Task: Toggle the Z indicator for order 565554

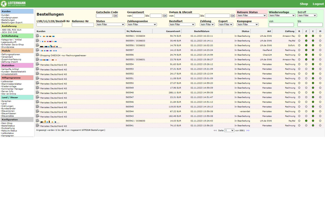Action: click(306, 64)
